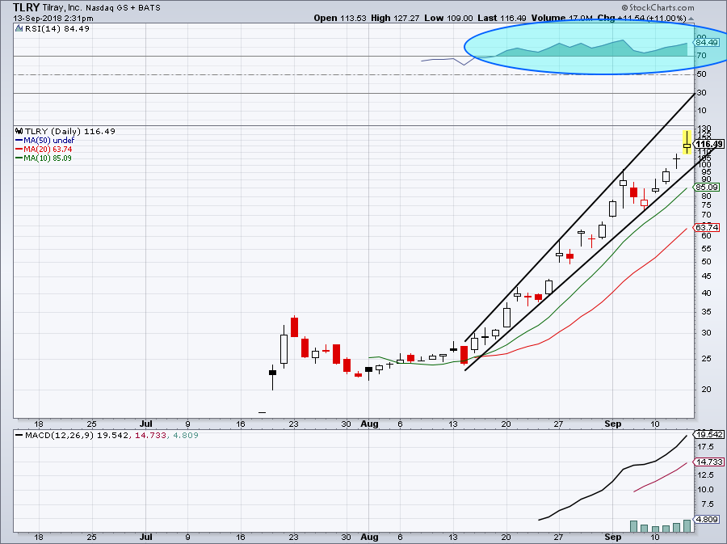Click the High 127.27 value
727x544 pixels.
pos(395,18)
